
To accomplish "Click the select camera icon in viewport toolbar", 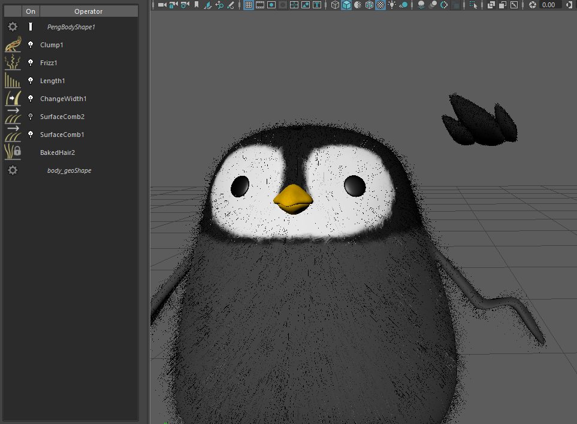I will pos(162,5).
